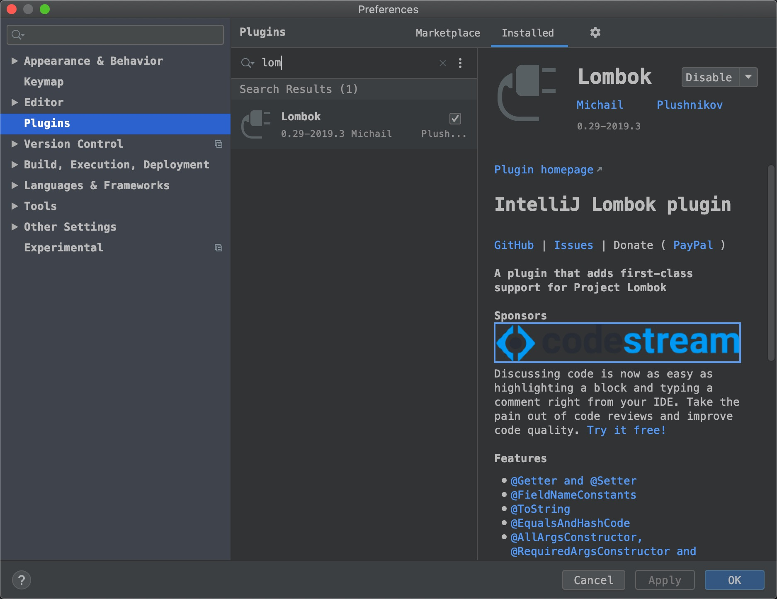Viewport: 777px width, 599px height.
Task: Open the Plugin homepage link
Action: click(548, 170)
